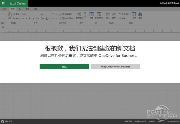Toggle Bold formatting

[x=23, y=18]
